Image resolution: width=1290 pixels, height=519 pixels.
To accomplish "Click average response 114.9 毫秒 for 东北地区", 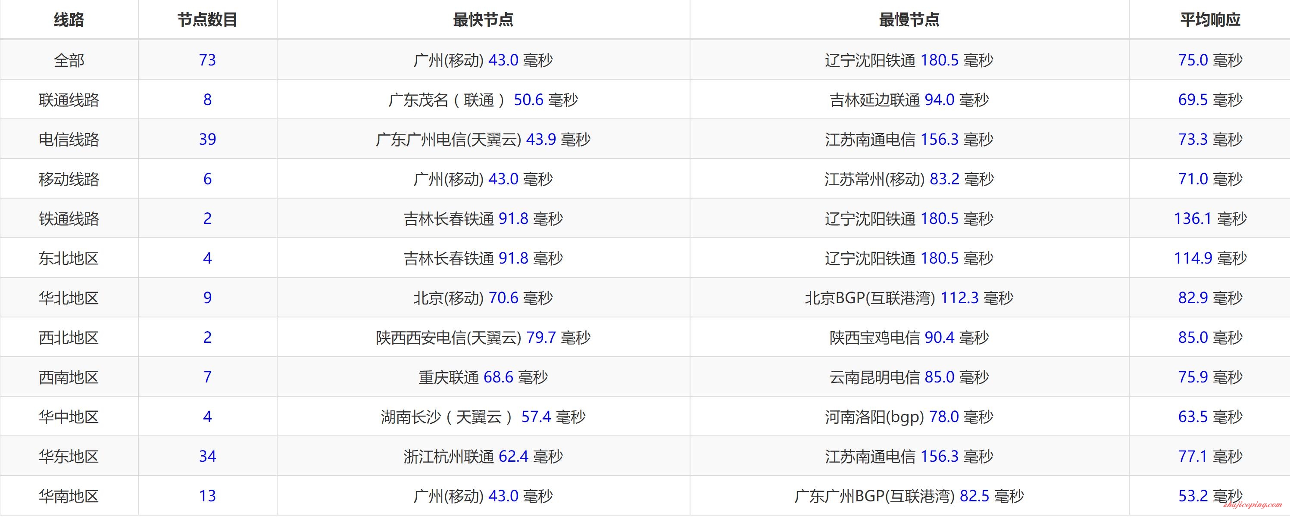I will pos(1210,258).
